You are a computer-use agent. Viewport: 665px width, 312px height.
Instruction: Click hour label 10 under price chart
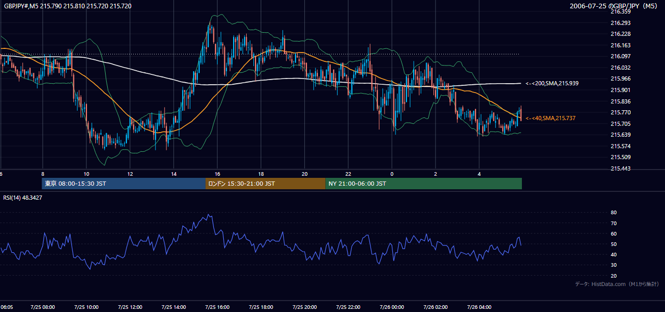[86, 174]
